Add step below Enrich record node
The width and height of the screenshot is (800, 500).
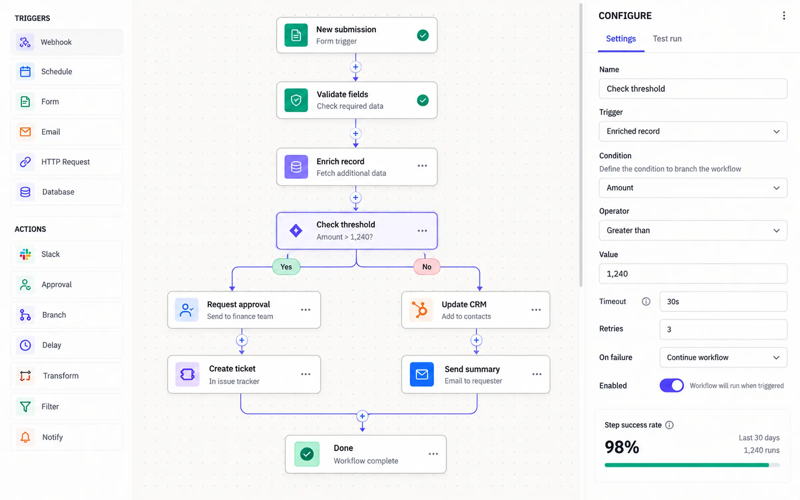(x=356, y=198)
